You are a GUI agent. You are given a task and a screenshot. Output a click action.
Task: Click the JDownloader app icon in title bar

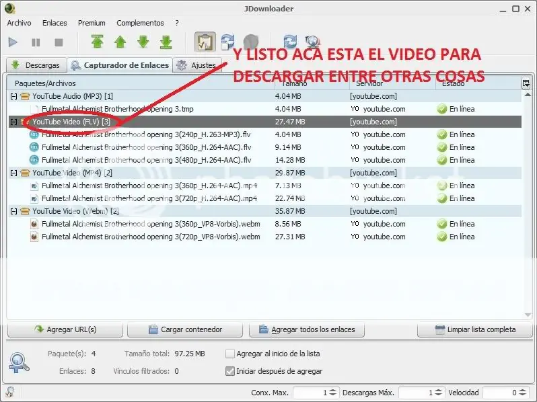[x=9, y=8]
